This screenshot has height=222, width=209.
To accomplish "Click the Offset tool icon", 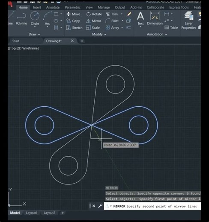I will (x=128, y=27).
